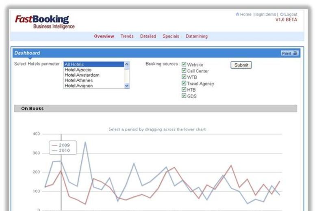Viewport: 317px width, 211px height.
Task: Open the Datamining tab
Action: click(197, 36)
